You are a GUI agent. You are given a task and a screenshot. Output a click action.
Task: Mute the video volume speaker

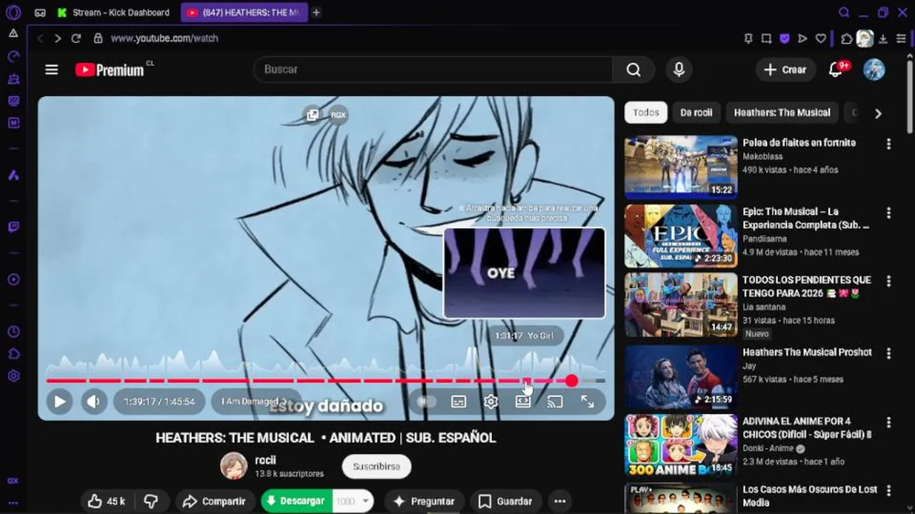[x=93, y=402]
